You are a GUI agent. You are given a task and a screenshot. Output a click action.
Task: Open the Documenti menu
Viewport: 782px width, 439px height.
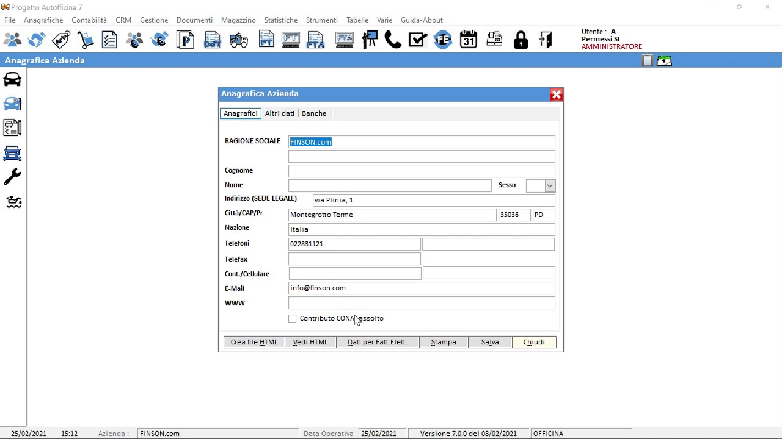[x=194, y=20]
